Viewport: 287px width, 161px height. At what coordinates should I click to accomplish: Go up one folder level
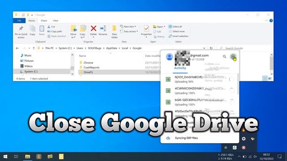[34, 48]
